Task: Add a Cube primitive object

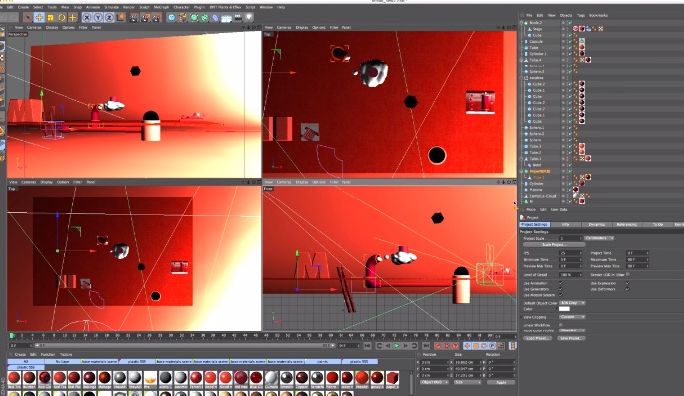Action: point(171,18)
